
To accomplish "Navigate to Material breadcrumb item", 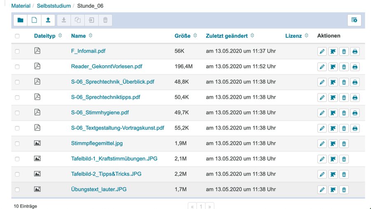I will [21, 6].
